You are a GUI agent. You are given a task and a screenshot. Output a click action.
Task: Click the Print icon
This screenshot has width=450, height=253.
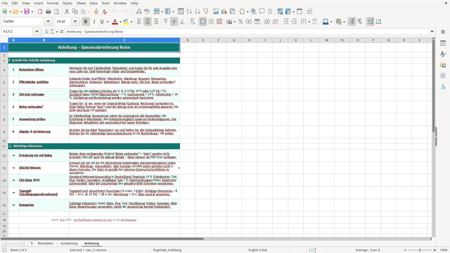(x=48, y=12)
